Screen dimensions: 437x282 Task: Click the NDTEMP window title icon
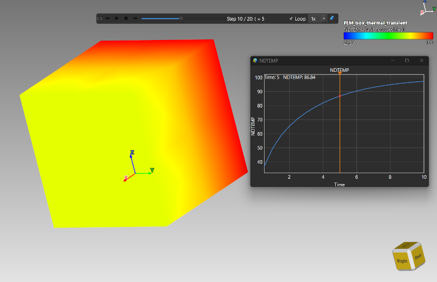click(x=255, y=60)
